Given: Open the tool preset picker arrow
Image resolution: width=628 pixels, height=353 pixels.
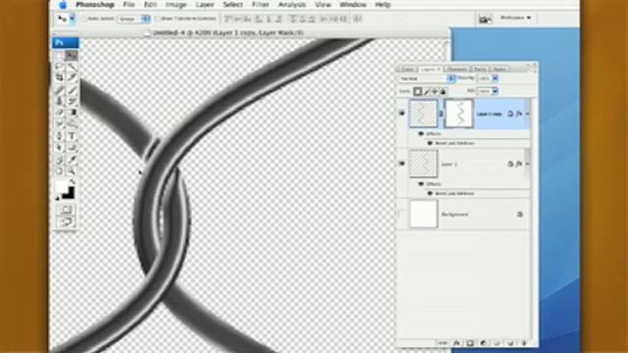Looking at the screenshot, I should pyautogui.click(x=73, y=19).
